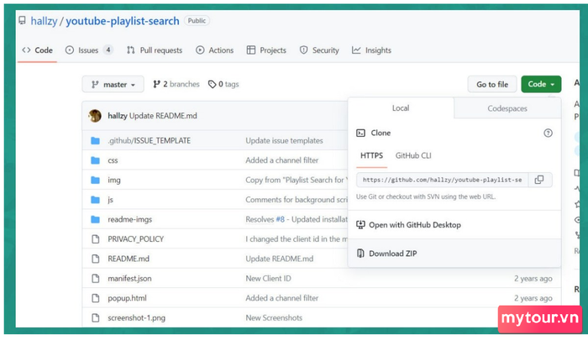The height and width of the screenshot is (340, 588).
Task: Select the Local tab in the popup
Action: (401, 108)
